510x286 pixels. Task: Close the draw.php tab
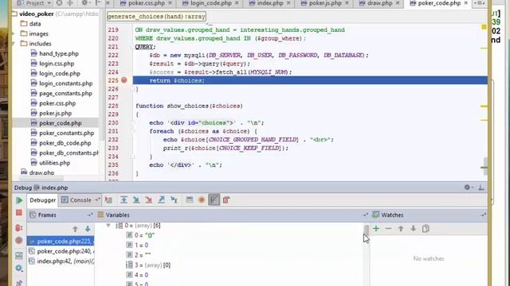coord(398,3)
